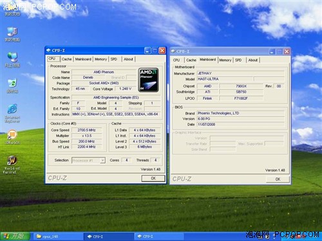Image resolution: width=322 pixels, height=241 pixels.
Task: Open SPD tab in right CPU-Z window
Action: click(x=238, y=60)
